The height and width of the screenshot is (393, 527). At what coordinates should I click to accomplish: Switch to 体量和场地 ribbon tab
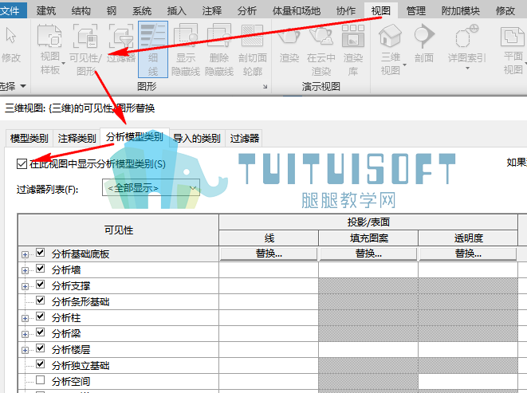pyautogui.click(x=296, y=10)
